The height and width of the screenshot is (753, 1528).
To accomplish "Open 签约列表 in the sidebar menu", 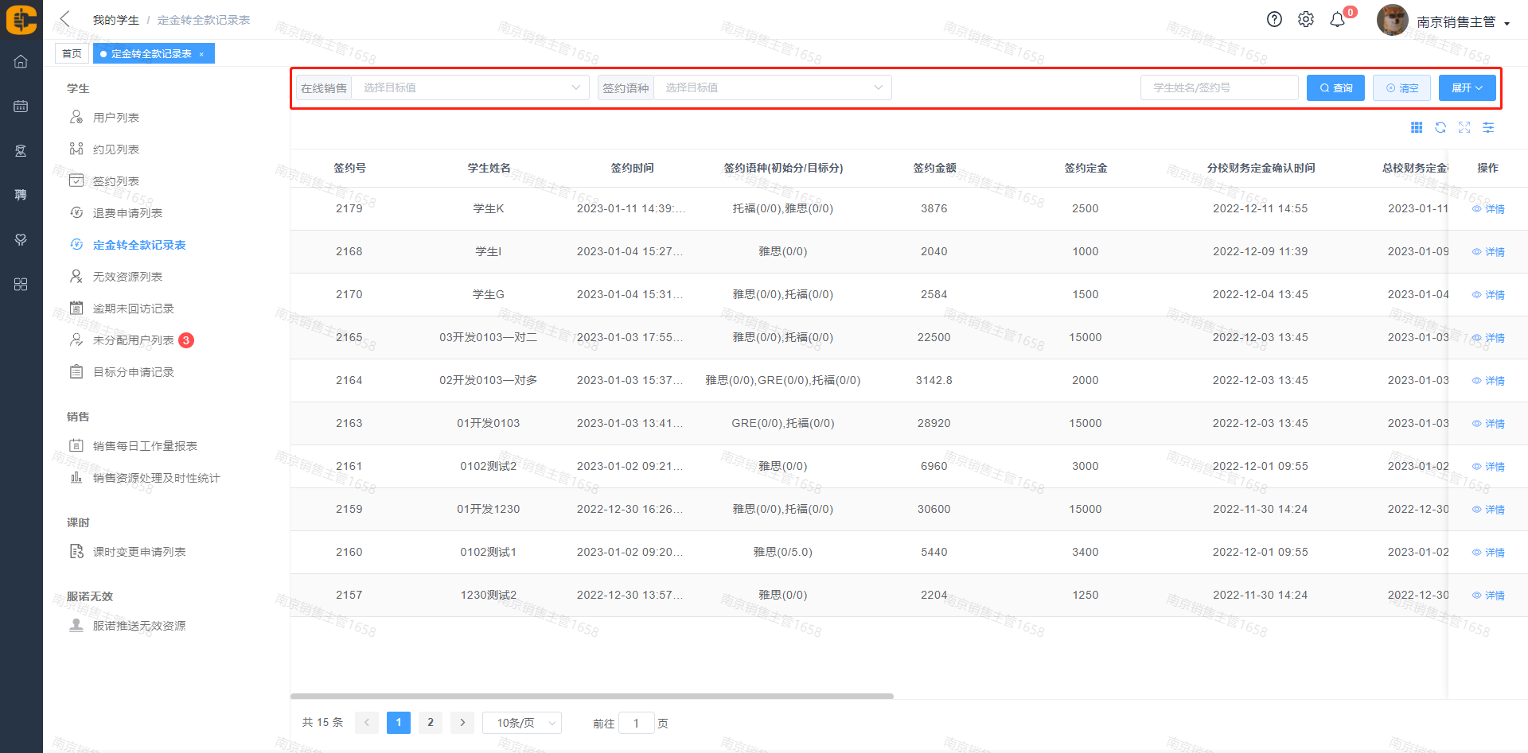I will pos(116,181).
